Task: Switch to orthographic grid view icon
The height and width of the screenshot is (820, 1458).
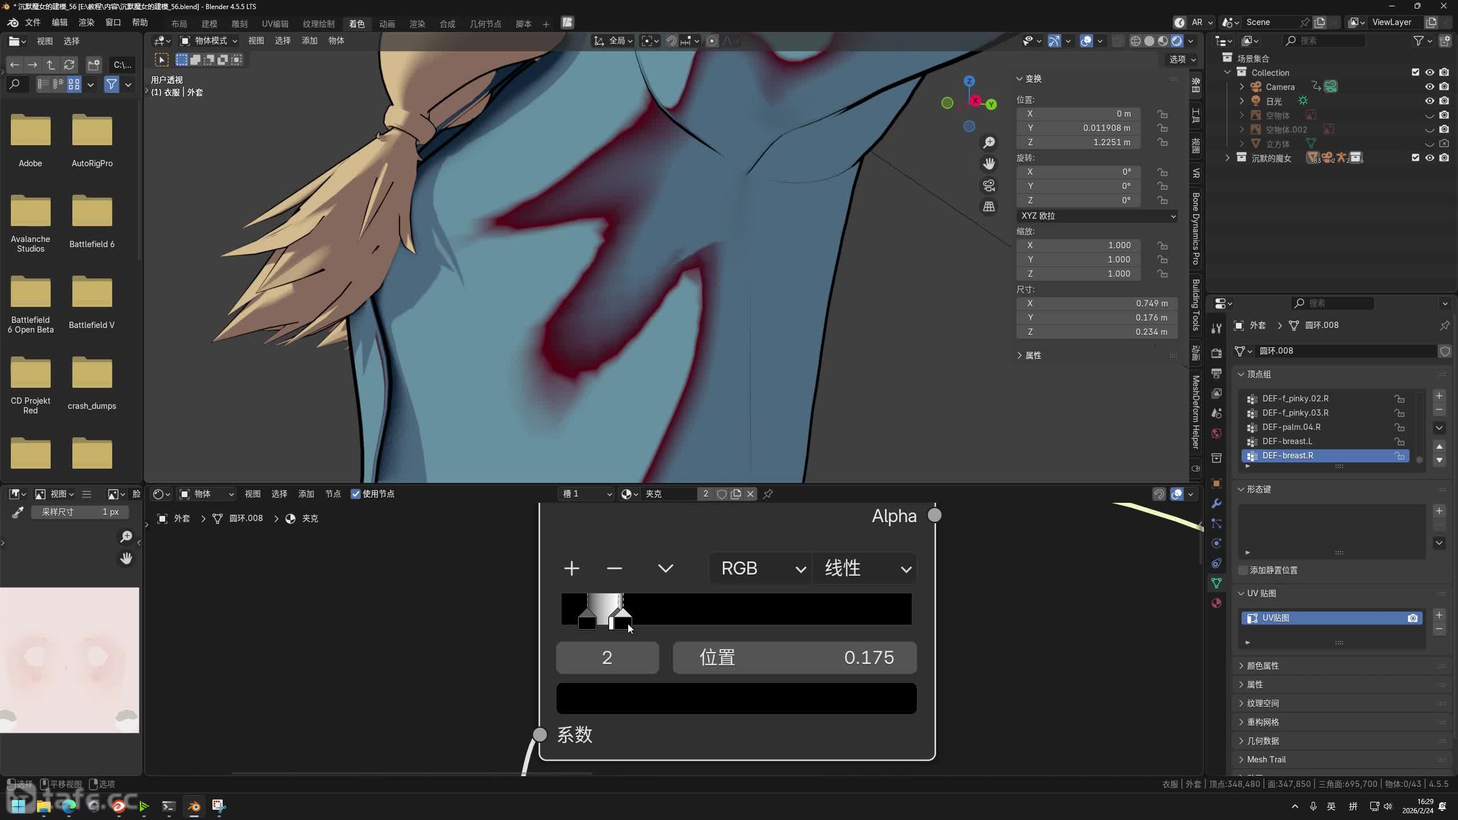Action: click(989, 207)
